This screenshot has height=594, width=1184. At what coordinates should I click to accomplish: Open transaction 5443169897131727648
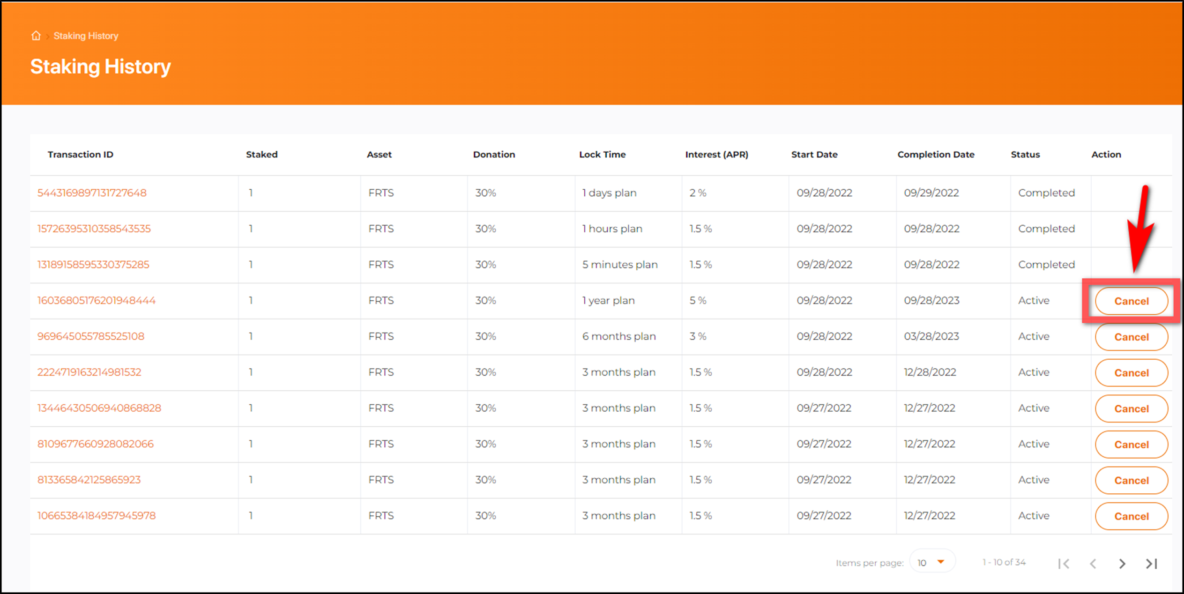pos(92,193)
